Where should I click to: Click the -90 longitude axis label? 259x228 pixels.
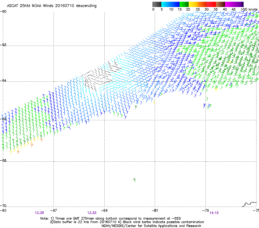pyautogui.click(x=3, y=210)
